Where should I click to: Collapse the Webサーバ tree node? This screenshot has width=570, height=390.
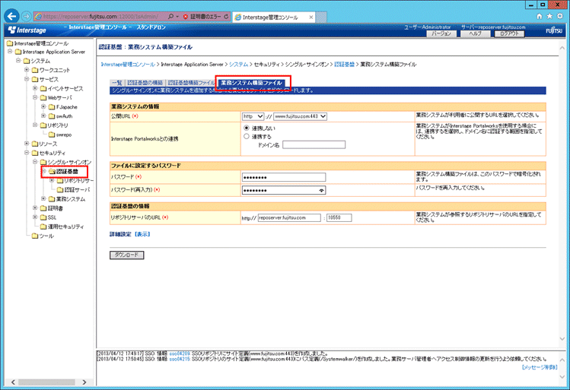[35, 97]
